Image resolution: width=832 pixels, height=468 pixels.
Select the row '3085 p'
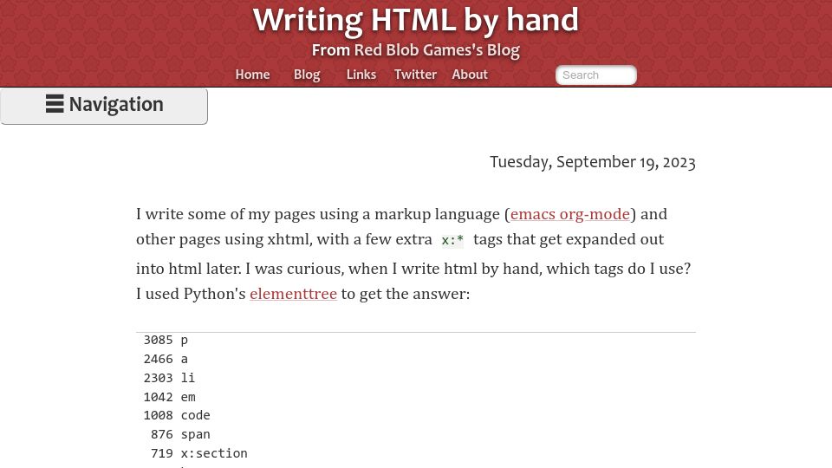click(x=166, y=340)
